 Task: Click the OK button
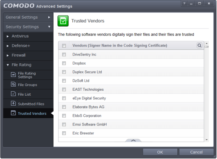click(x=160, y=152)
